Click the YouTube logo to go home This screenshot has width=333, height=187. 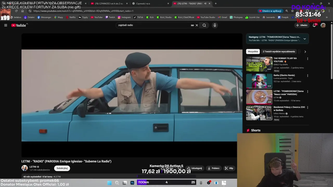[x=19, y=25]
